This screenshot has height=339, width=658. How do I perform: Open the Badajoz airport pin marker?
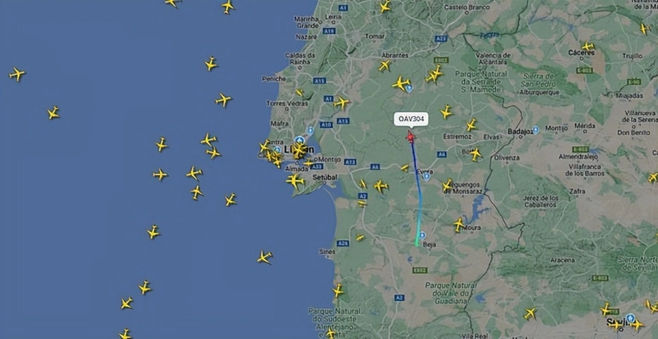point(535,131)
